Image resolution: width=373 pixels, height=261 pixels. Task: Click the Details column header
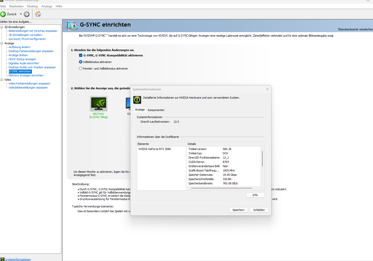(x=225, y=144)
